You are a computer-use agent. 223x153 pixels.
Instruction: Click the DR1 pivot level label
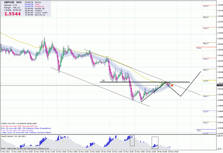(206, 59)
